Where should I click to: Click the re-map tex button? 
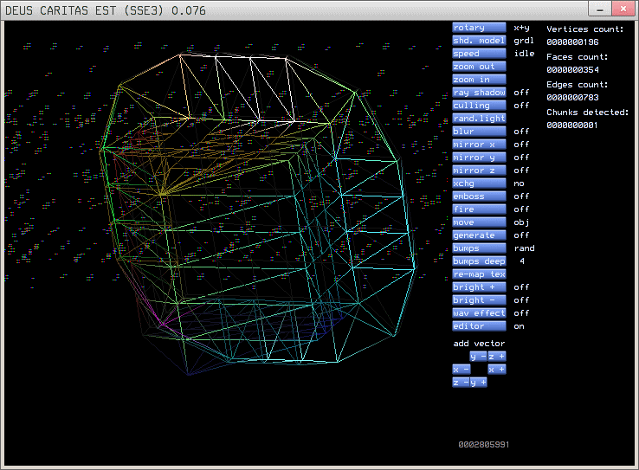coord(479,274)
